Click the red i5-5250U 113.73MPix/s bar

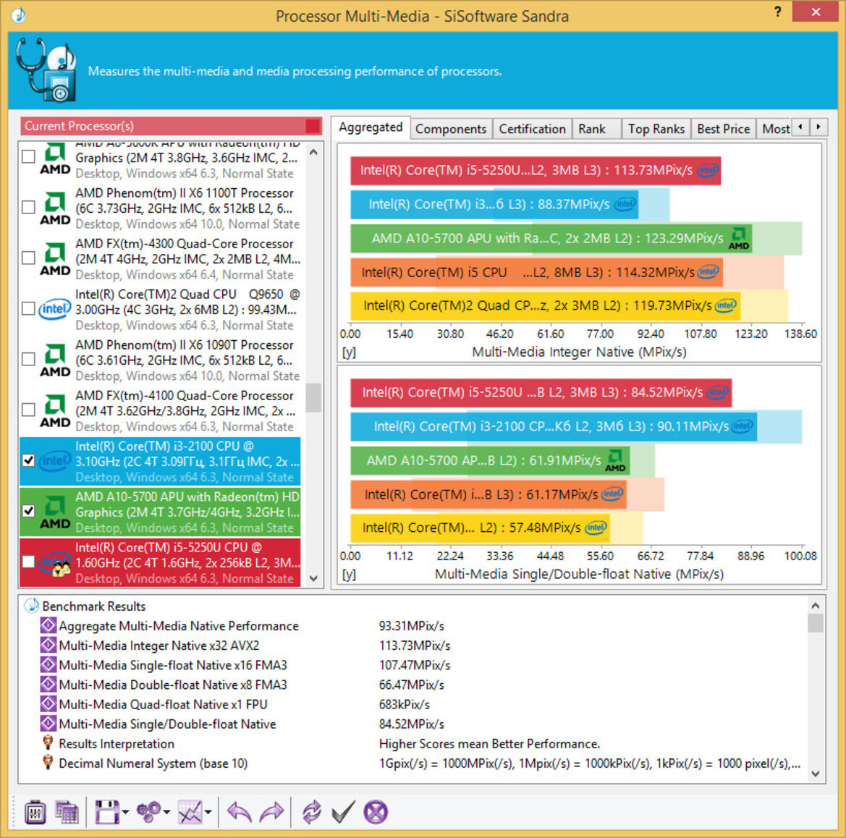[536, 171]
